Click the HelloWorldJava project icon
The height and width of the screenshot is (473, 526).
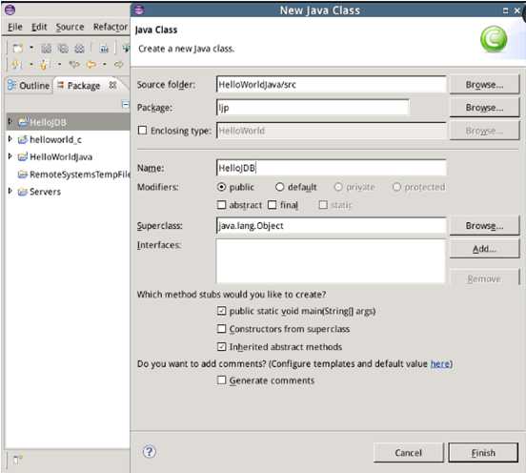23,156
